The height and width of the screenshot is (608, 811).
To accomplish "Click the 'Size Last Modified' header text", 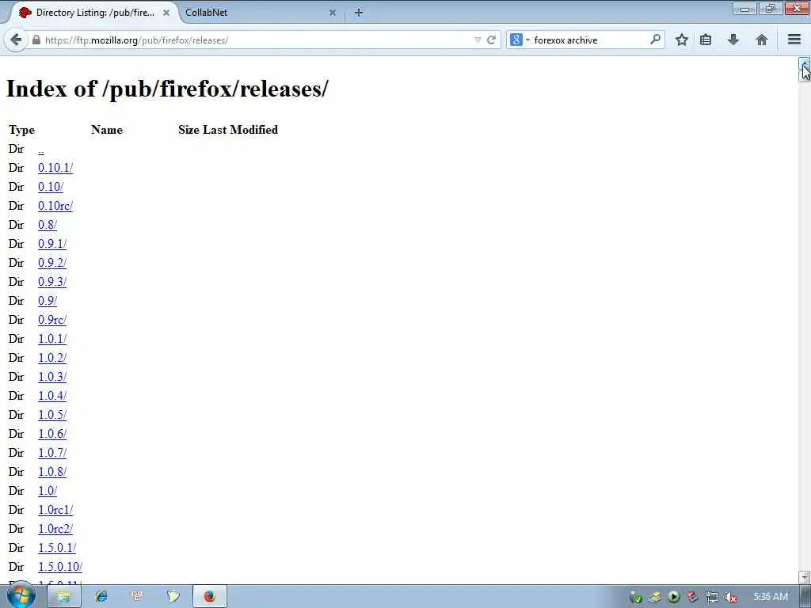I will click(x=228, y=130).
